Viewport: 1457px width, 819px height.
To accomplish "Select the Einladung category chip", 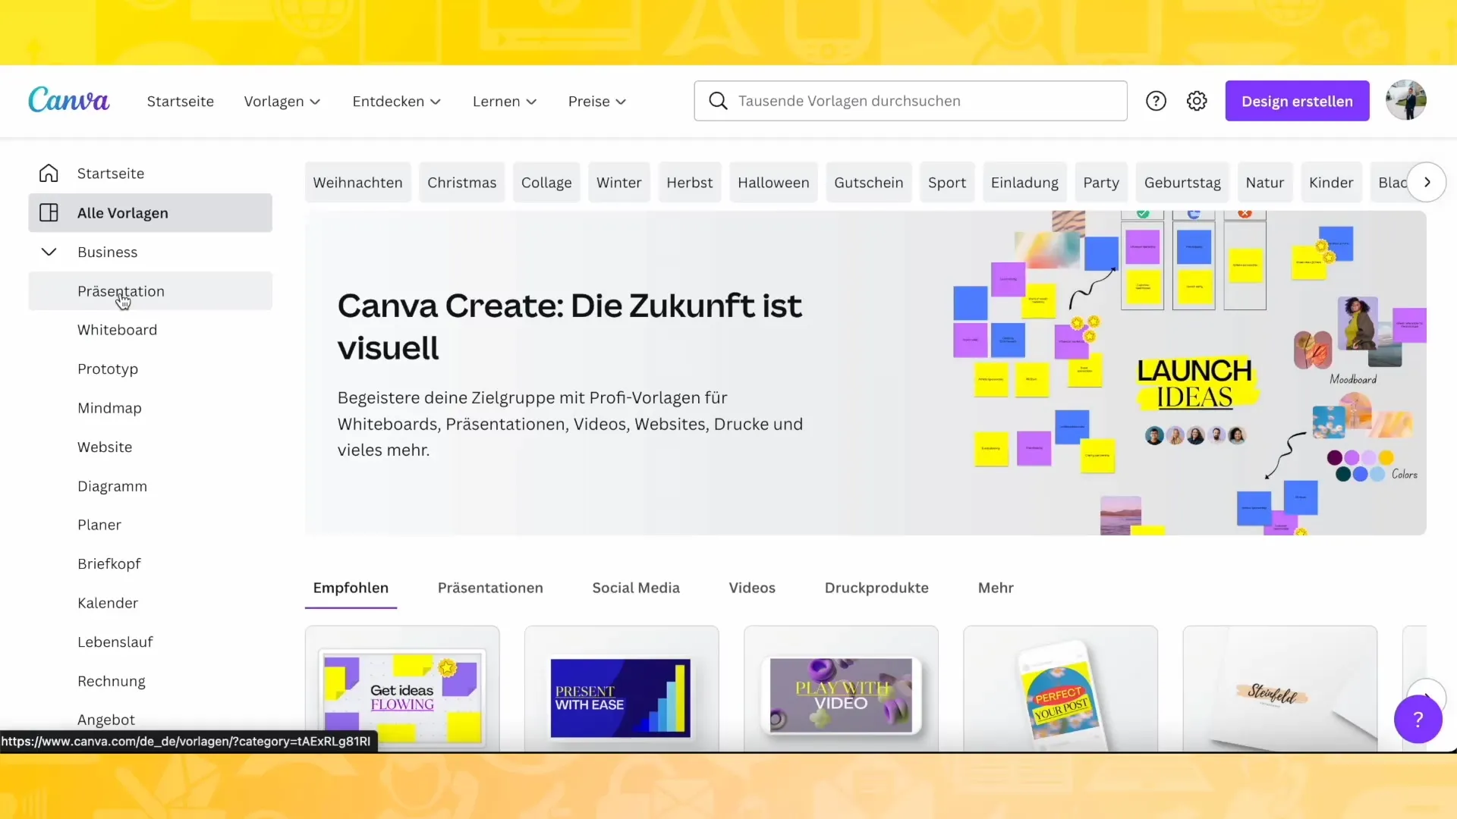I will click(x=1024, y=182).
